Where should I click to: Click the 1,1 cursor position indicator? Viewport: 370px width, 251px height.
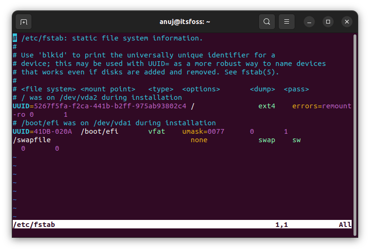282,225
